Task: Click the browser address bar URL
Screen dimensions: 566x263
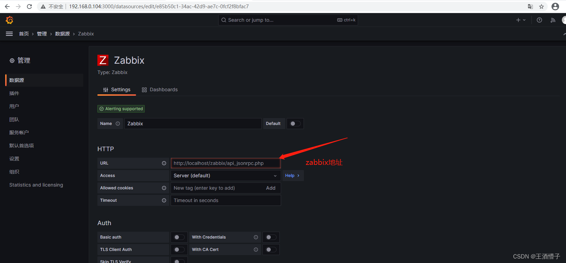Action: click(x=159, y=7)
